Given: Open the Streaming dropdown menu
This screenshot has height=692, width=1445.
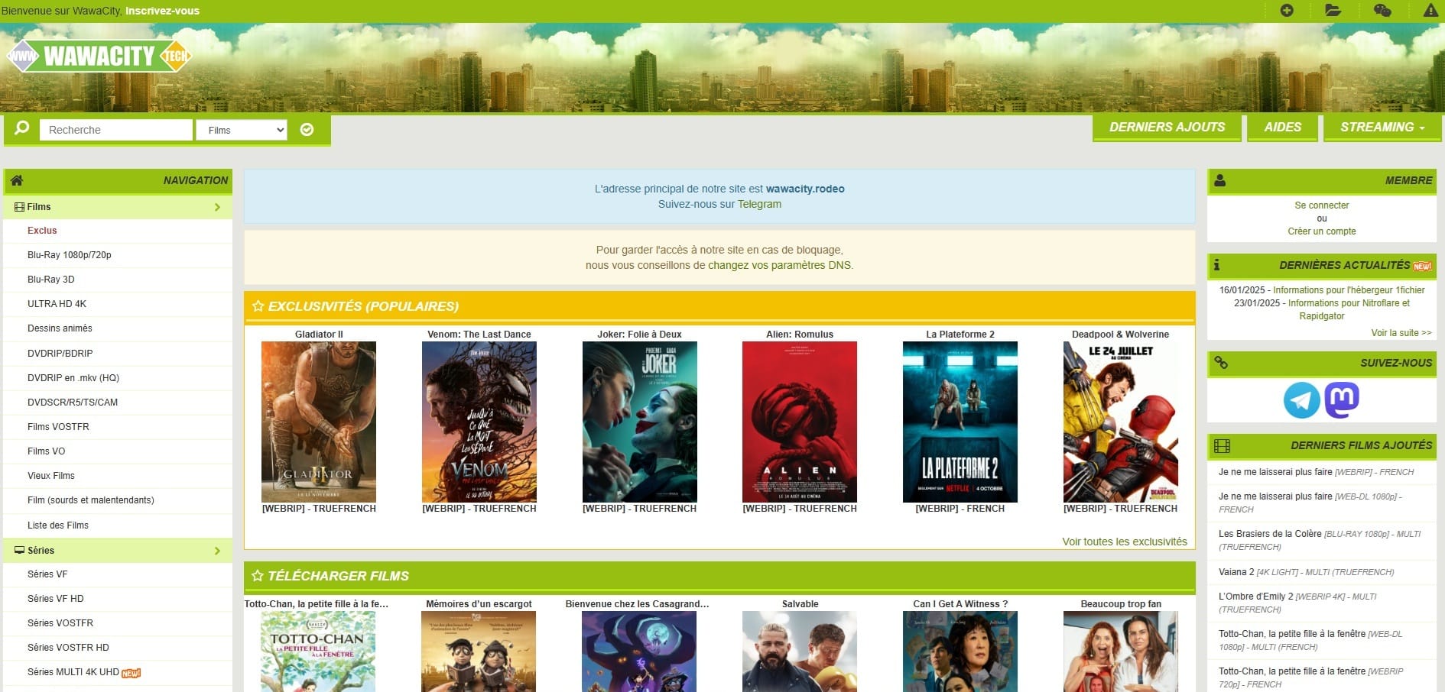Looking at the screenshot, I should click(x=1382, y=128).
